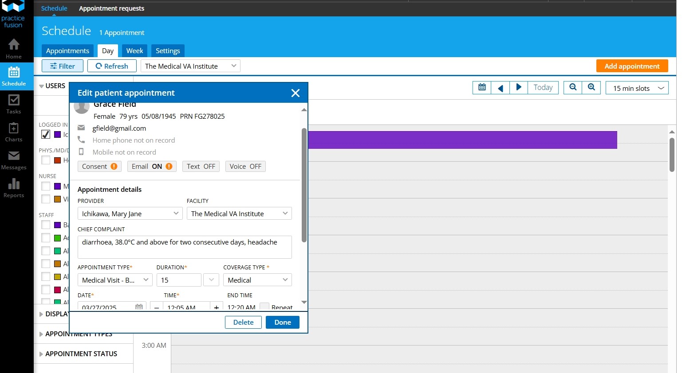The image size is (682, 373).
Task: Switch to the Schedule top tab
Action: (54, 8)
